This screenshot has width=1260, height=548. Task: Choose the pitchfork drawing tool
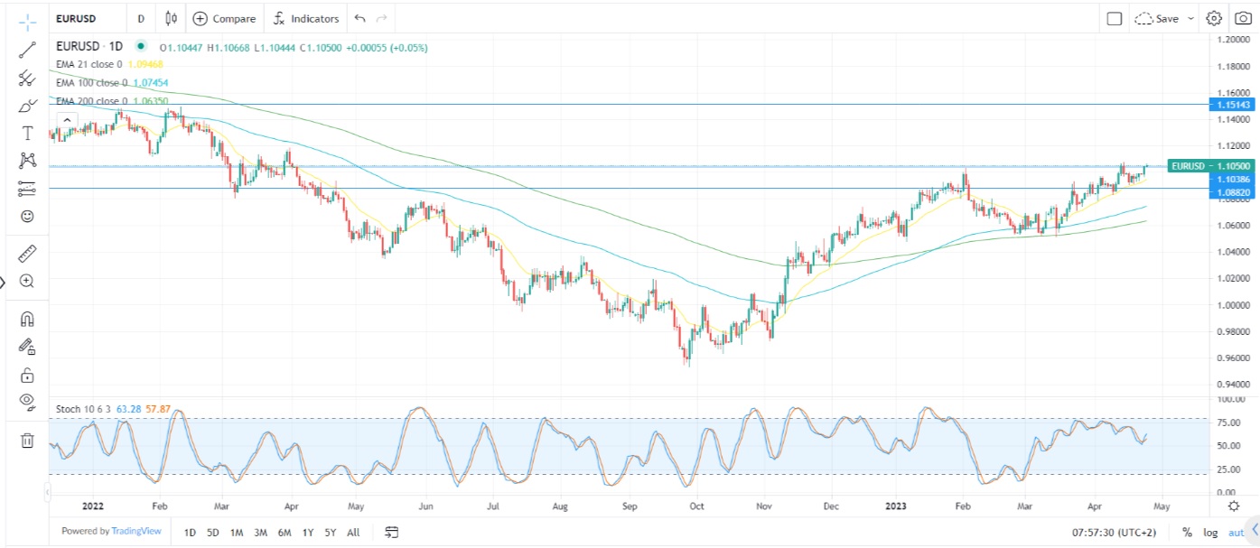pyautogui.click(x=27, y=79)
